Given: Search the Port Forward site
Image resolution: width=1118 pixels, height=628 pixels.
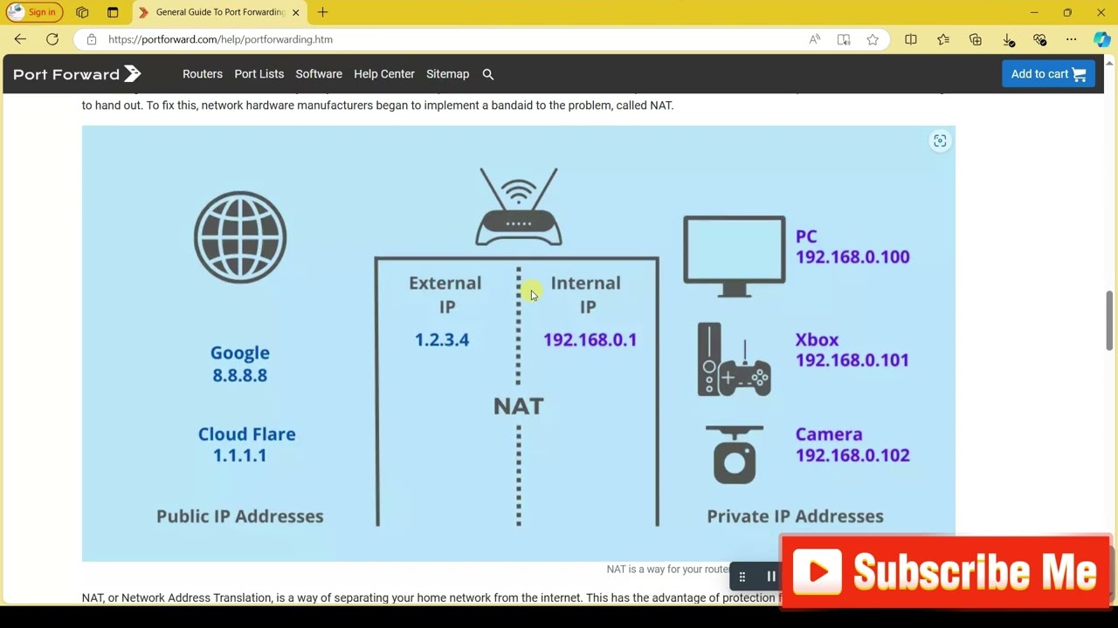Looking at the screenshot, I should point(488,74).
